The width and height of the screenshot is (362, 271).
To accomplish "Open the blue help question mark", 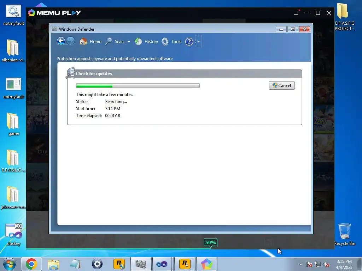I will point(189,42).
